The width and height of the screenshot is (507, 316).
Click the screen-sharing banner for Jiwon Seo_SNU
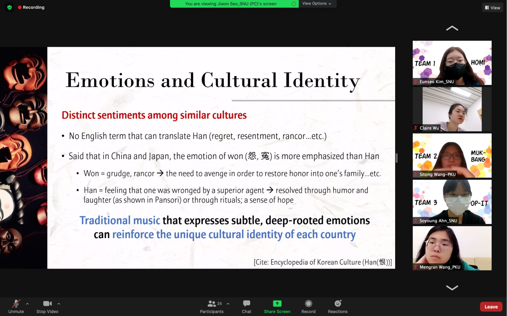click(x=234, y=4)
